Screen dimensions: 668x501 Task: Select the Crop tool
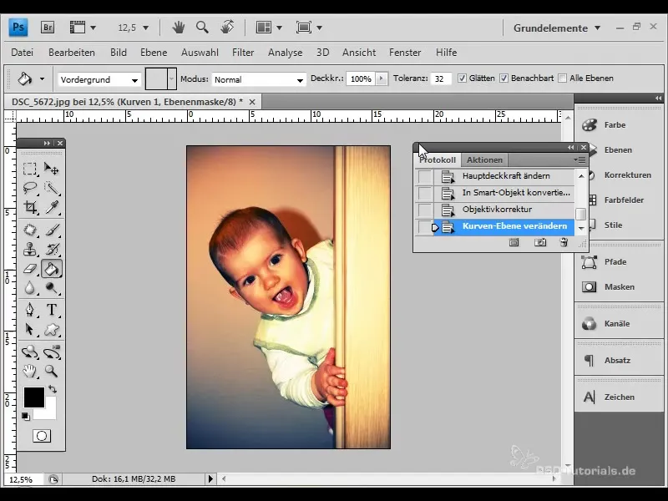coord(30,207)
